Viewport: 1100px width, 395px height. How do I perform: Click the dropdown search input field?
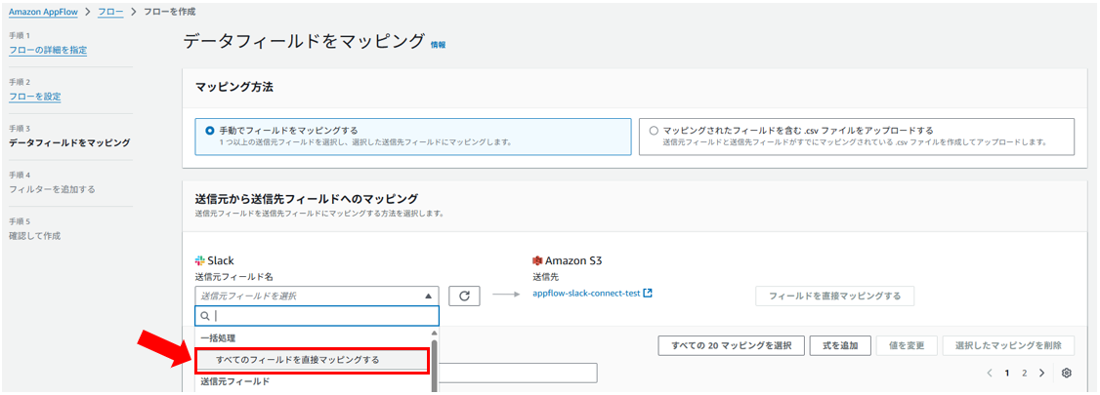(317, 316)
